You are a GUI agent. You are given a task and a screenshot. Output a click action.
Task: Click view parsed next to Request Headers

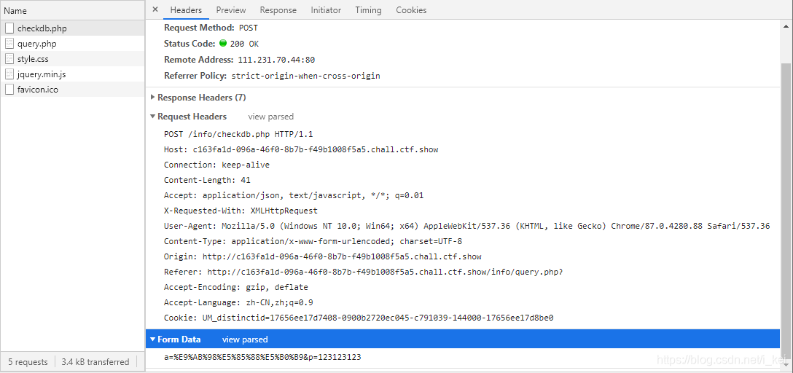tap(270, 117)
